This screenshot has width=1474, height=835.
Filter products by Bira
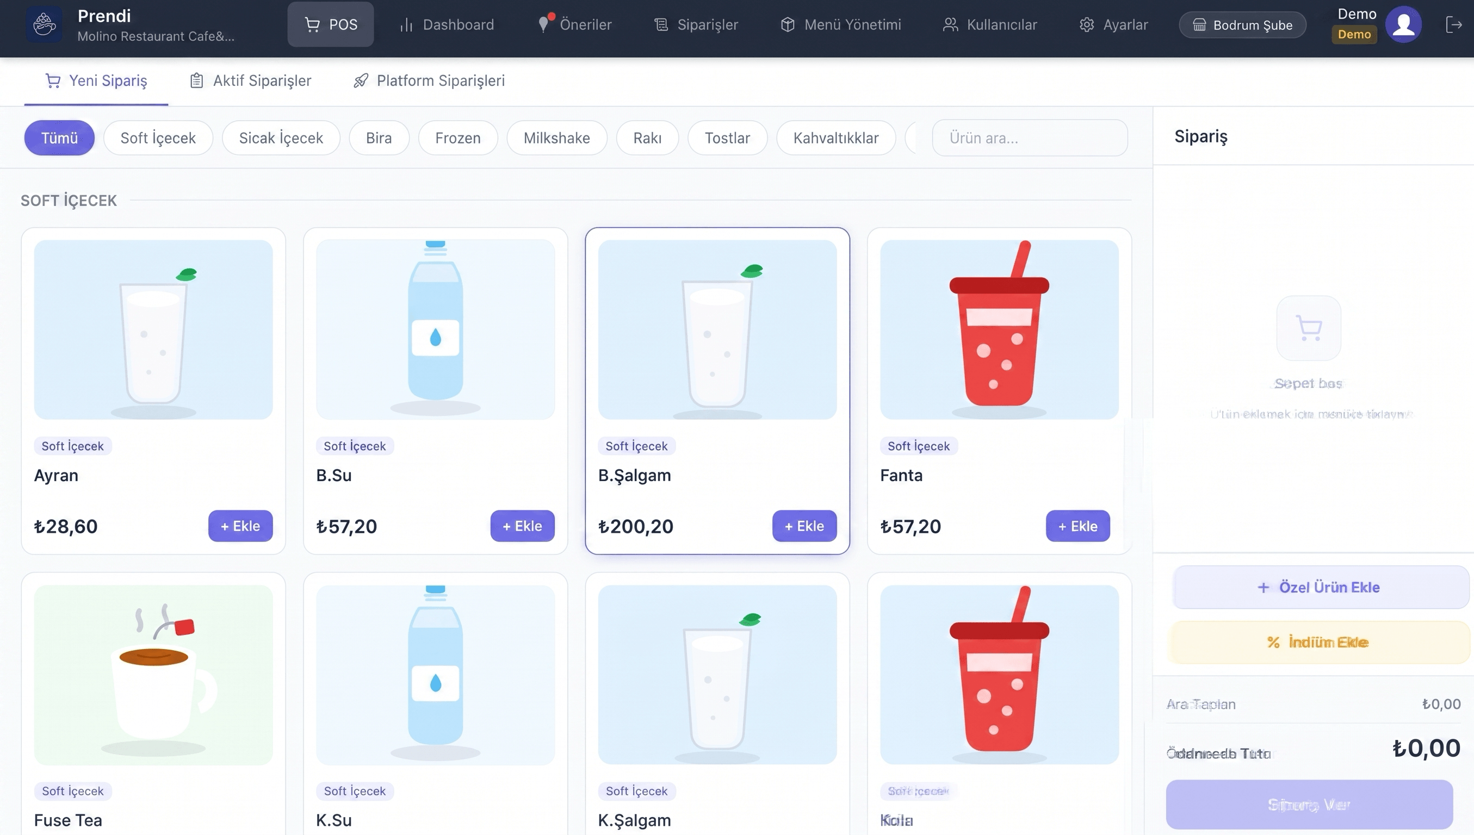[x=379, y=138]
